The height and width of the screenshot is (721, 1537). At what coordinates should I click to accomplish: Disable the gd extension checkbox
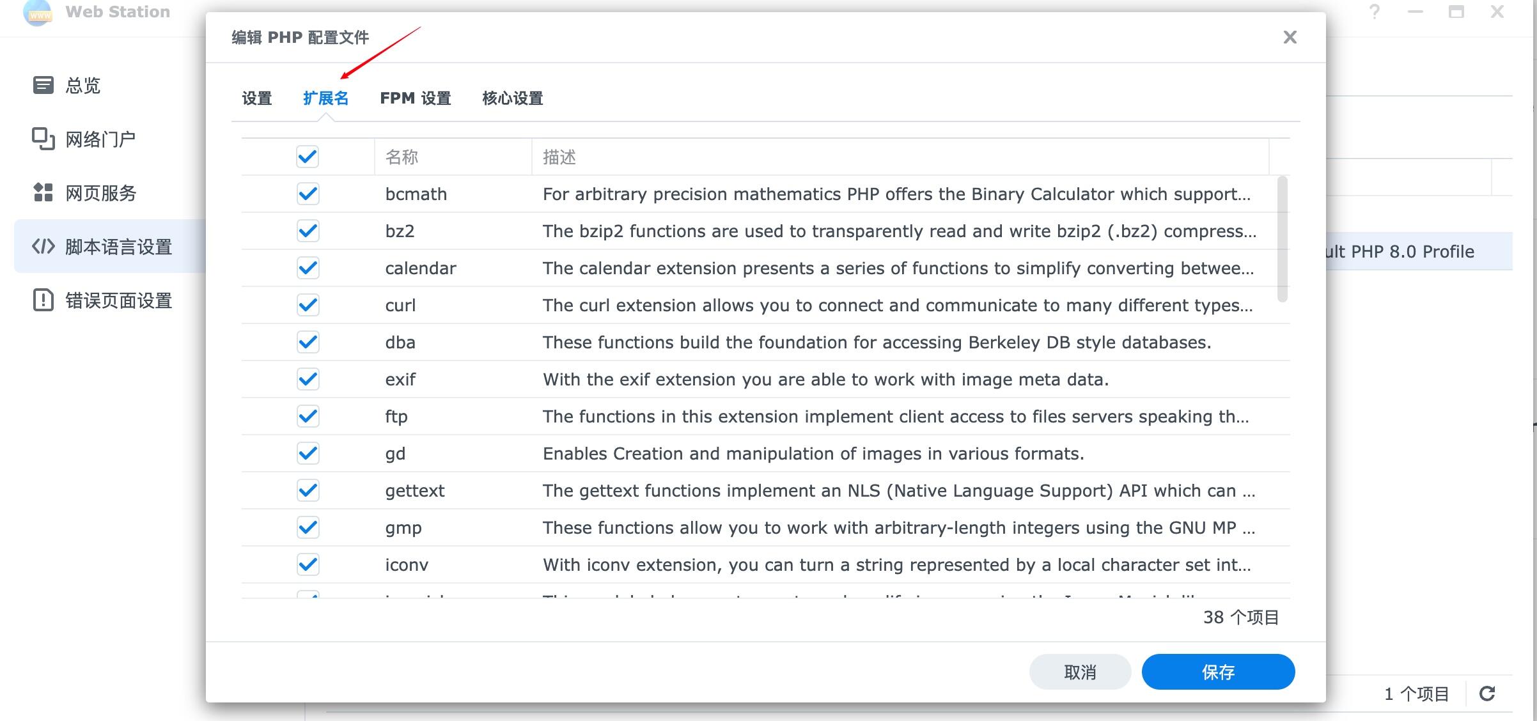pos(308,453)
